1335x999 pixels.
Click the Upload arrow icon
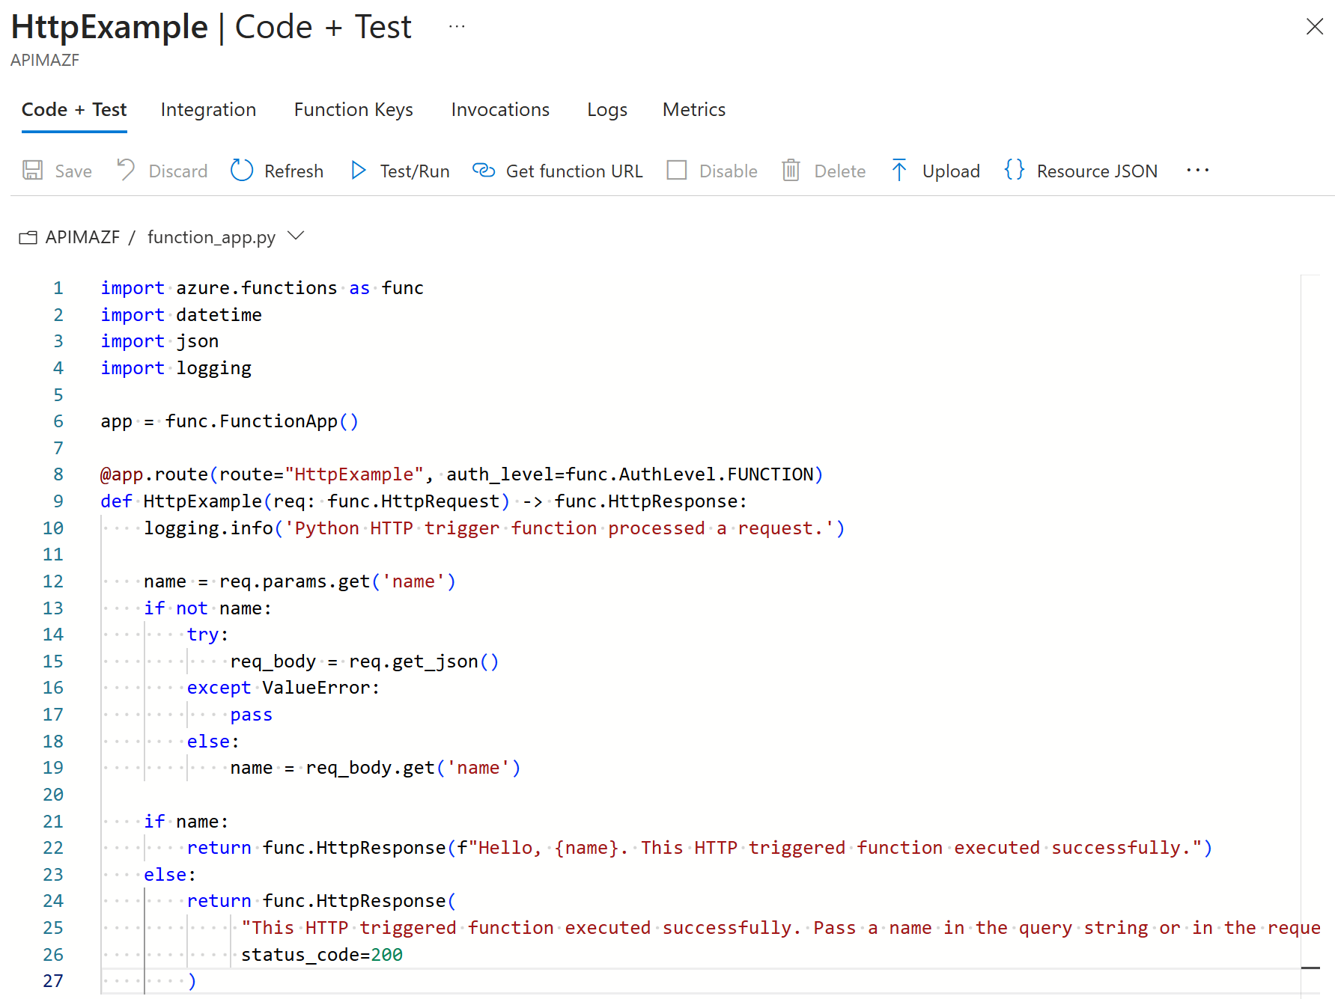(899, 171)
